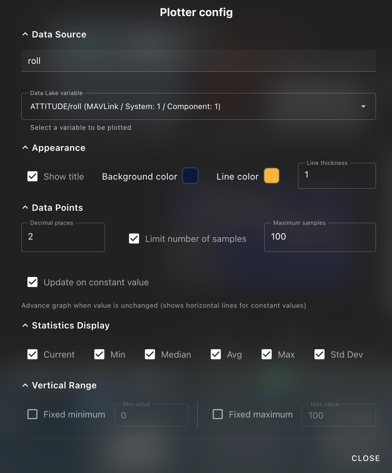This screenshot has height=473, width=392.
Task: Uncheck the Current statistic checkbox
Action: point(32,354)
